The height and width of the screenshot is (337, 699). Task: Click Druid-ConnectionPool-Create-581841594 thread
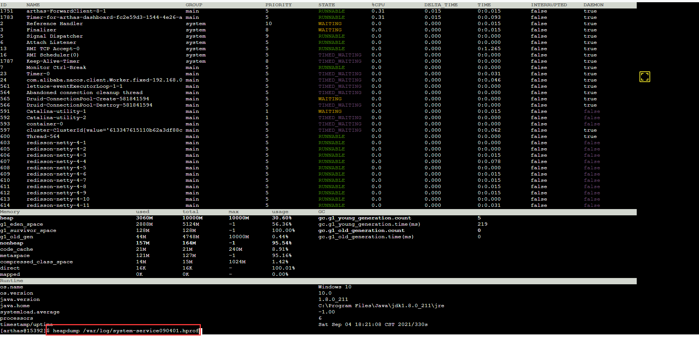click(x=88, y=99)
